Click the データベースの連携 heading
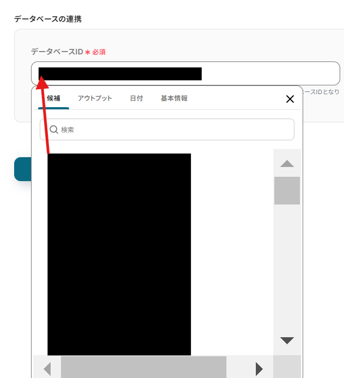 (48, 19)
